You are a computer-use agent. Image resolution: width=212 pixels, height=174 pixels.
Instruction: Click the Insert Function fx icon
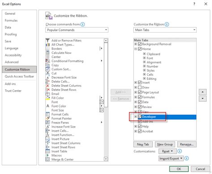[x=47, y=135]
